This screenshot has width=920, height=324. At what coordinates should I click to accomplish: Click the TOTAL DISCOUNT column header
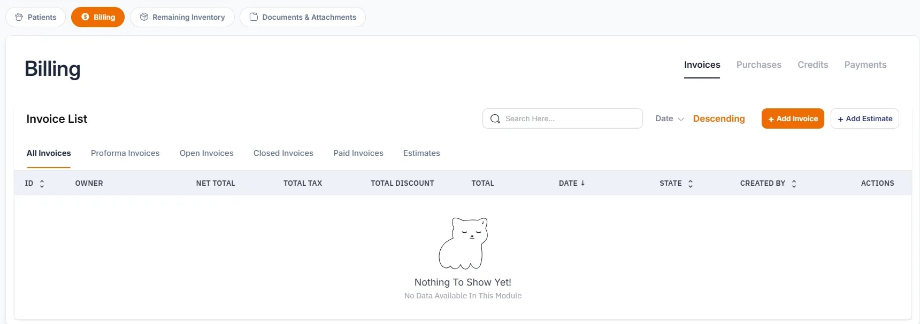[x=402, y=183]
